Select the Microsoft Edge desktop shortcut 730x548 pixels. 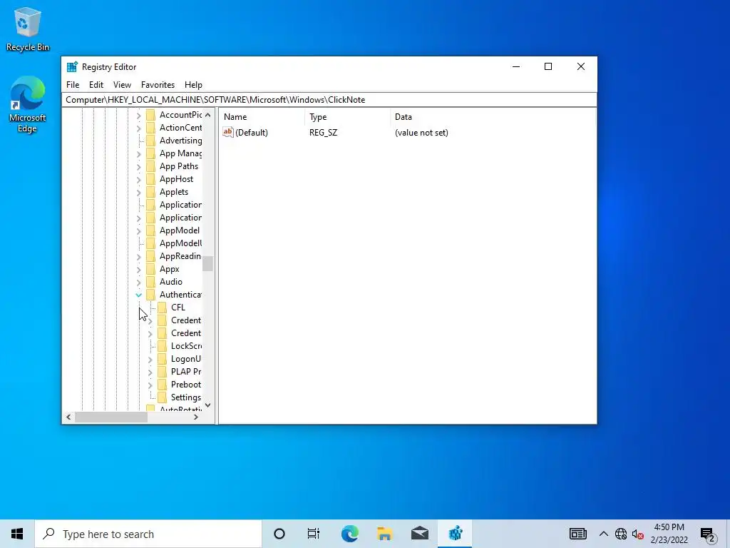pyautogui.click(x=28, y=104)
